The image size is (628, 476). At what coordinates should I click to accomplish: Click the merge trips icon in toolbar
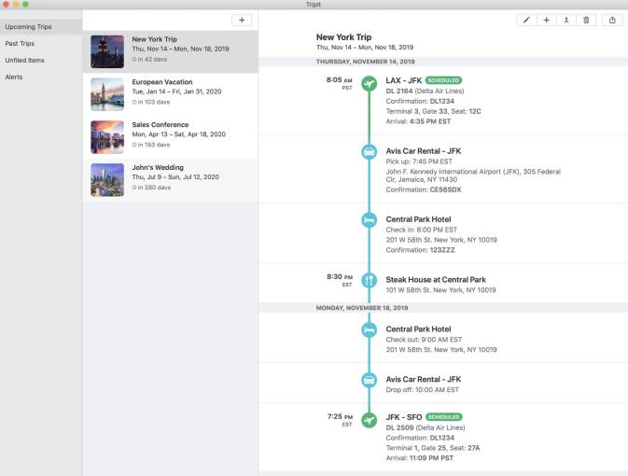pyautogui.click(x=566, y=20)
